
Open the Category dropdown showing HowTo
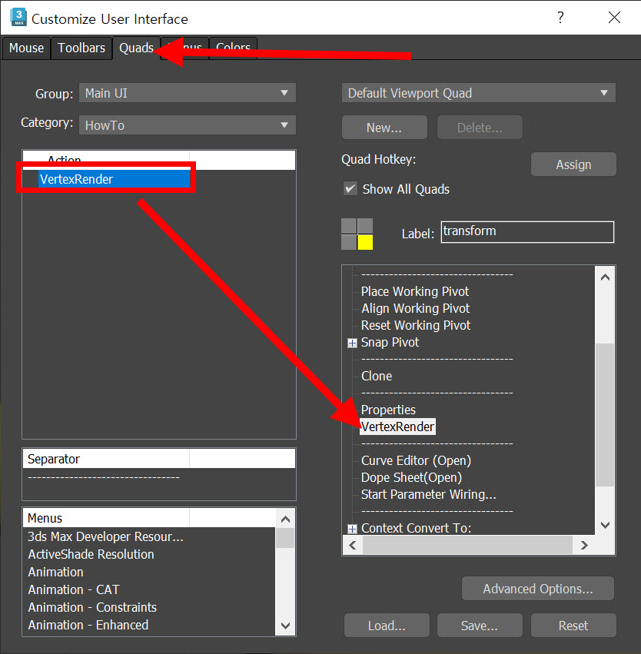coord(188,124)
